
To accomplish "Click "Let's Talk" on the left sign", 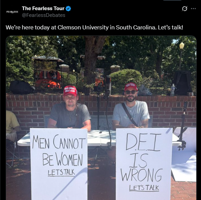I will (61, 172).
